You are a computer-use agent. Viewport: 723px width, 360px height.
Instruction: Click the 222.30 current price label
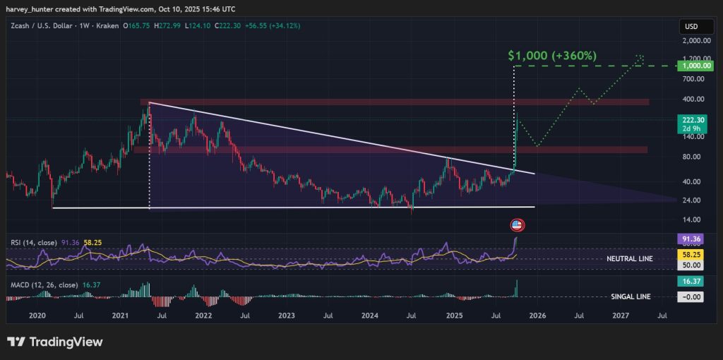coord(690,120)
